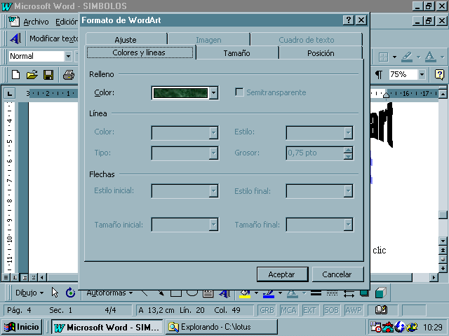This screenshot has height=336, width=449.
Task: Click the clock showing 10:29
Action: coord(432,327)
